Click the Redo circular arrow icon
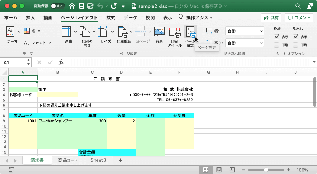The width and height of the screenshot is (317, 174). 114,6
